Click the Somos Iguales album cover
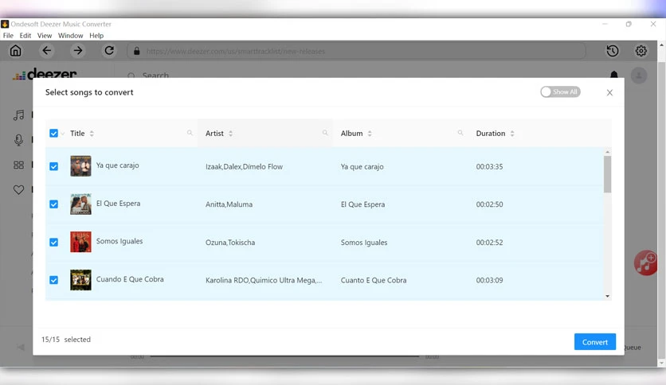Viewport: 666px width, 385px height. [x=80, y=242]
